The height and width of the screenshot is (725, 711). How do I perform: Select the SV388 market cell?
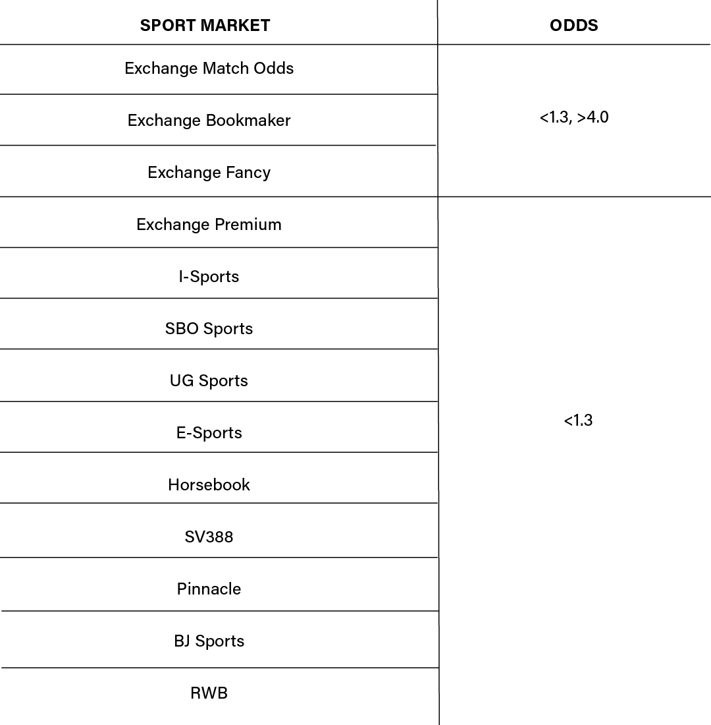tap(209, 537)
